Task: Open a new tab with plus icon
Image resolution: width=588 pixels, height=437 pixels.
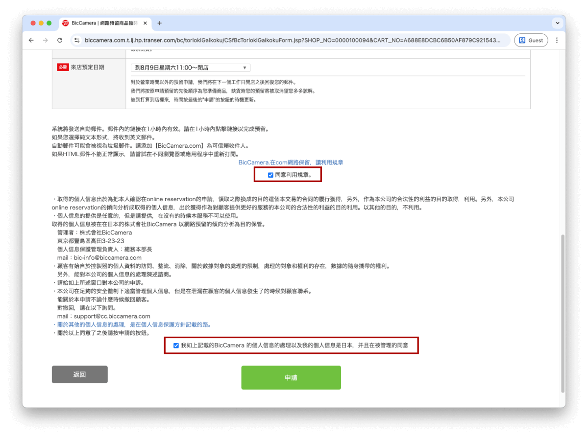Action: pyautogui.click(x=159, y=23)
